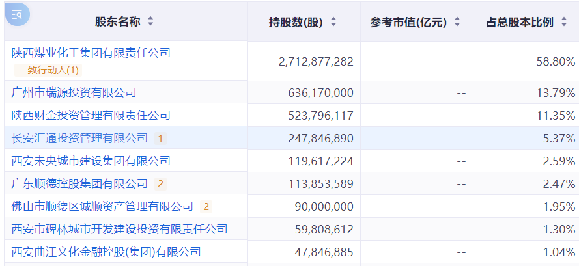This screenshot has height=266, width=579.
Task: Select the 2,712,877,282 shares cell
Action: pos(304,61)
